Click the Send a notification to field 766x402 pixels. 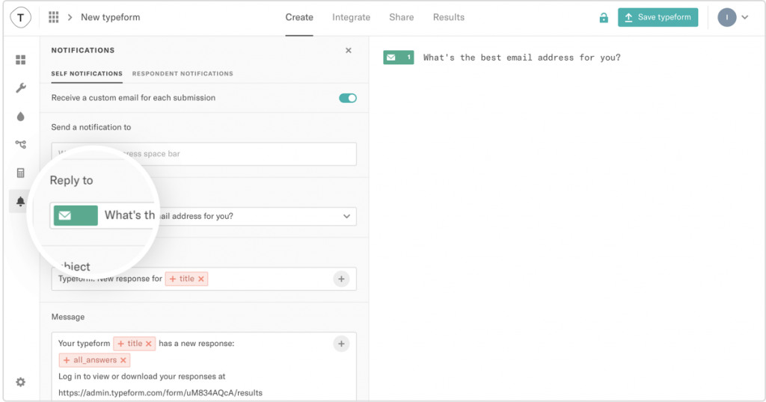(x=203, y=154)
